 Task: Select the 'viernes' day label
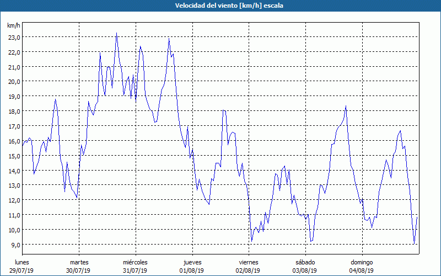(249, 262)
